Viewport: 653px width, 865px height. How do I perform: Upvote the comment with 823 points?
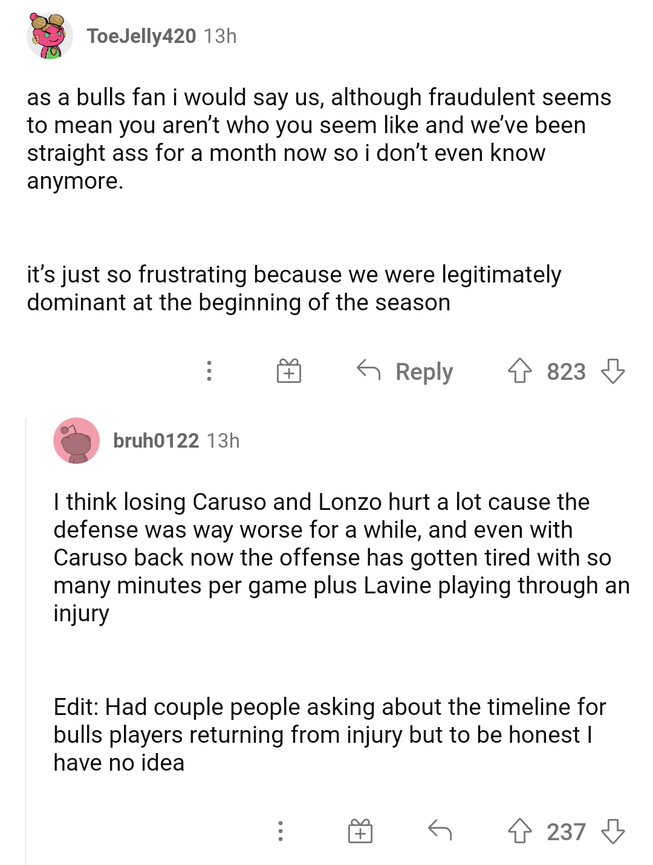pos(519,371)
